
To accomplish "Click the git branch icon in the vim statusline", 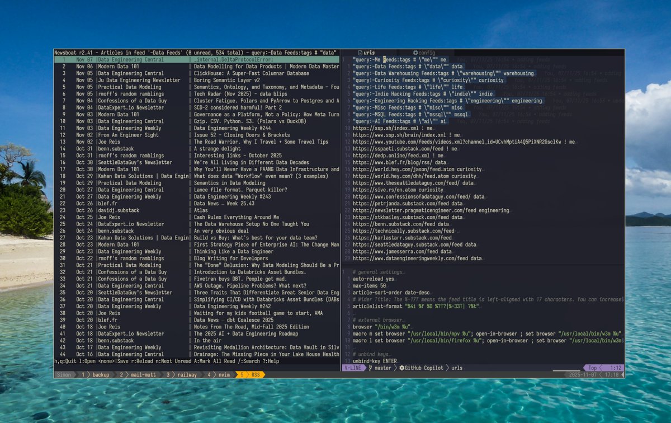I will [x=369, y=369].
